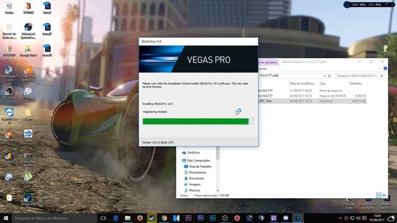The height and width of the screenshot is (223, 397).
Task: Launch OBS Studio from the desktop
Action: tap(9, 93)
